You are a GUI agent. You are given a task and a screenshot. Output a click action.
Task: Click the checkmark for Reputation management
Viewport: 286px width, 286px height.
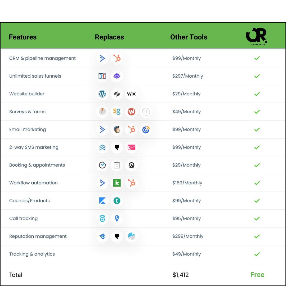(257, 236)
